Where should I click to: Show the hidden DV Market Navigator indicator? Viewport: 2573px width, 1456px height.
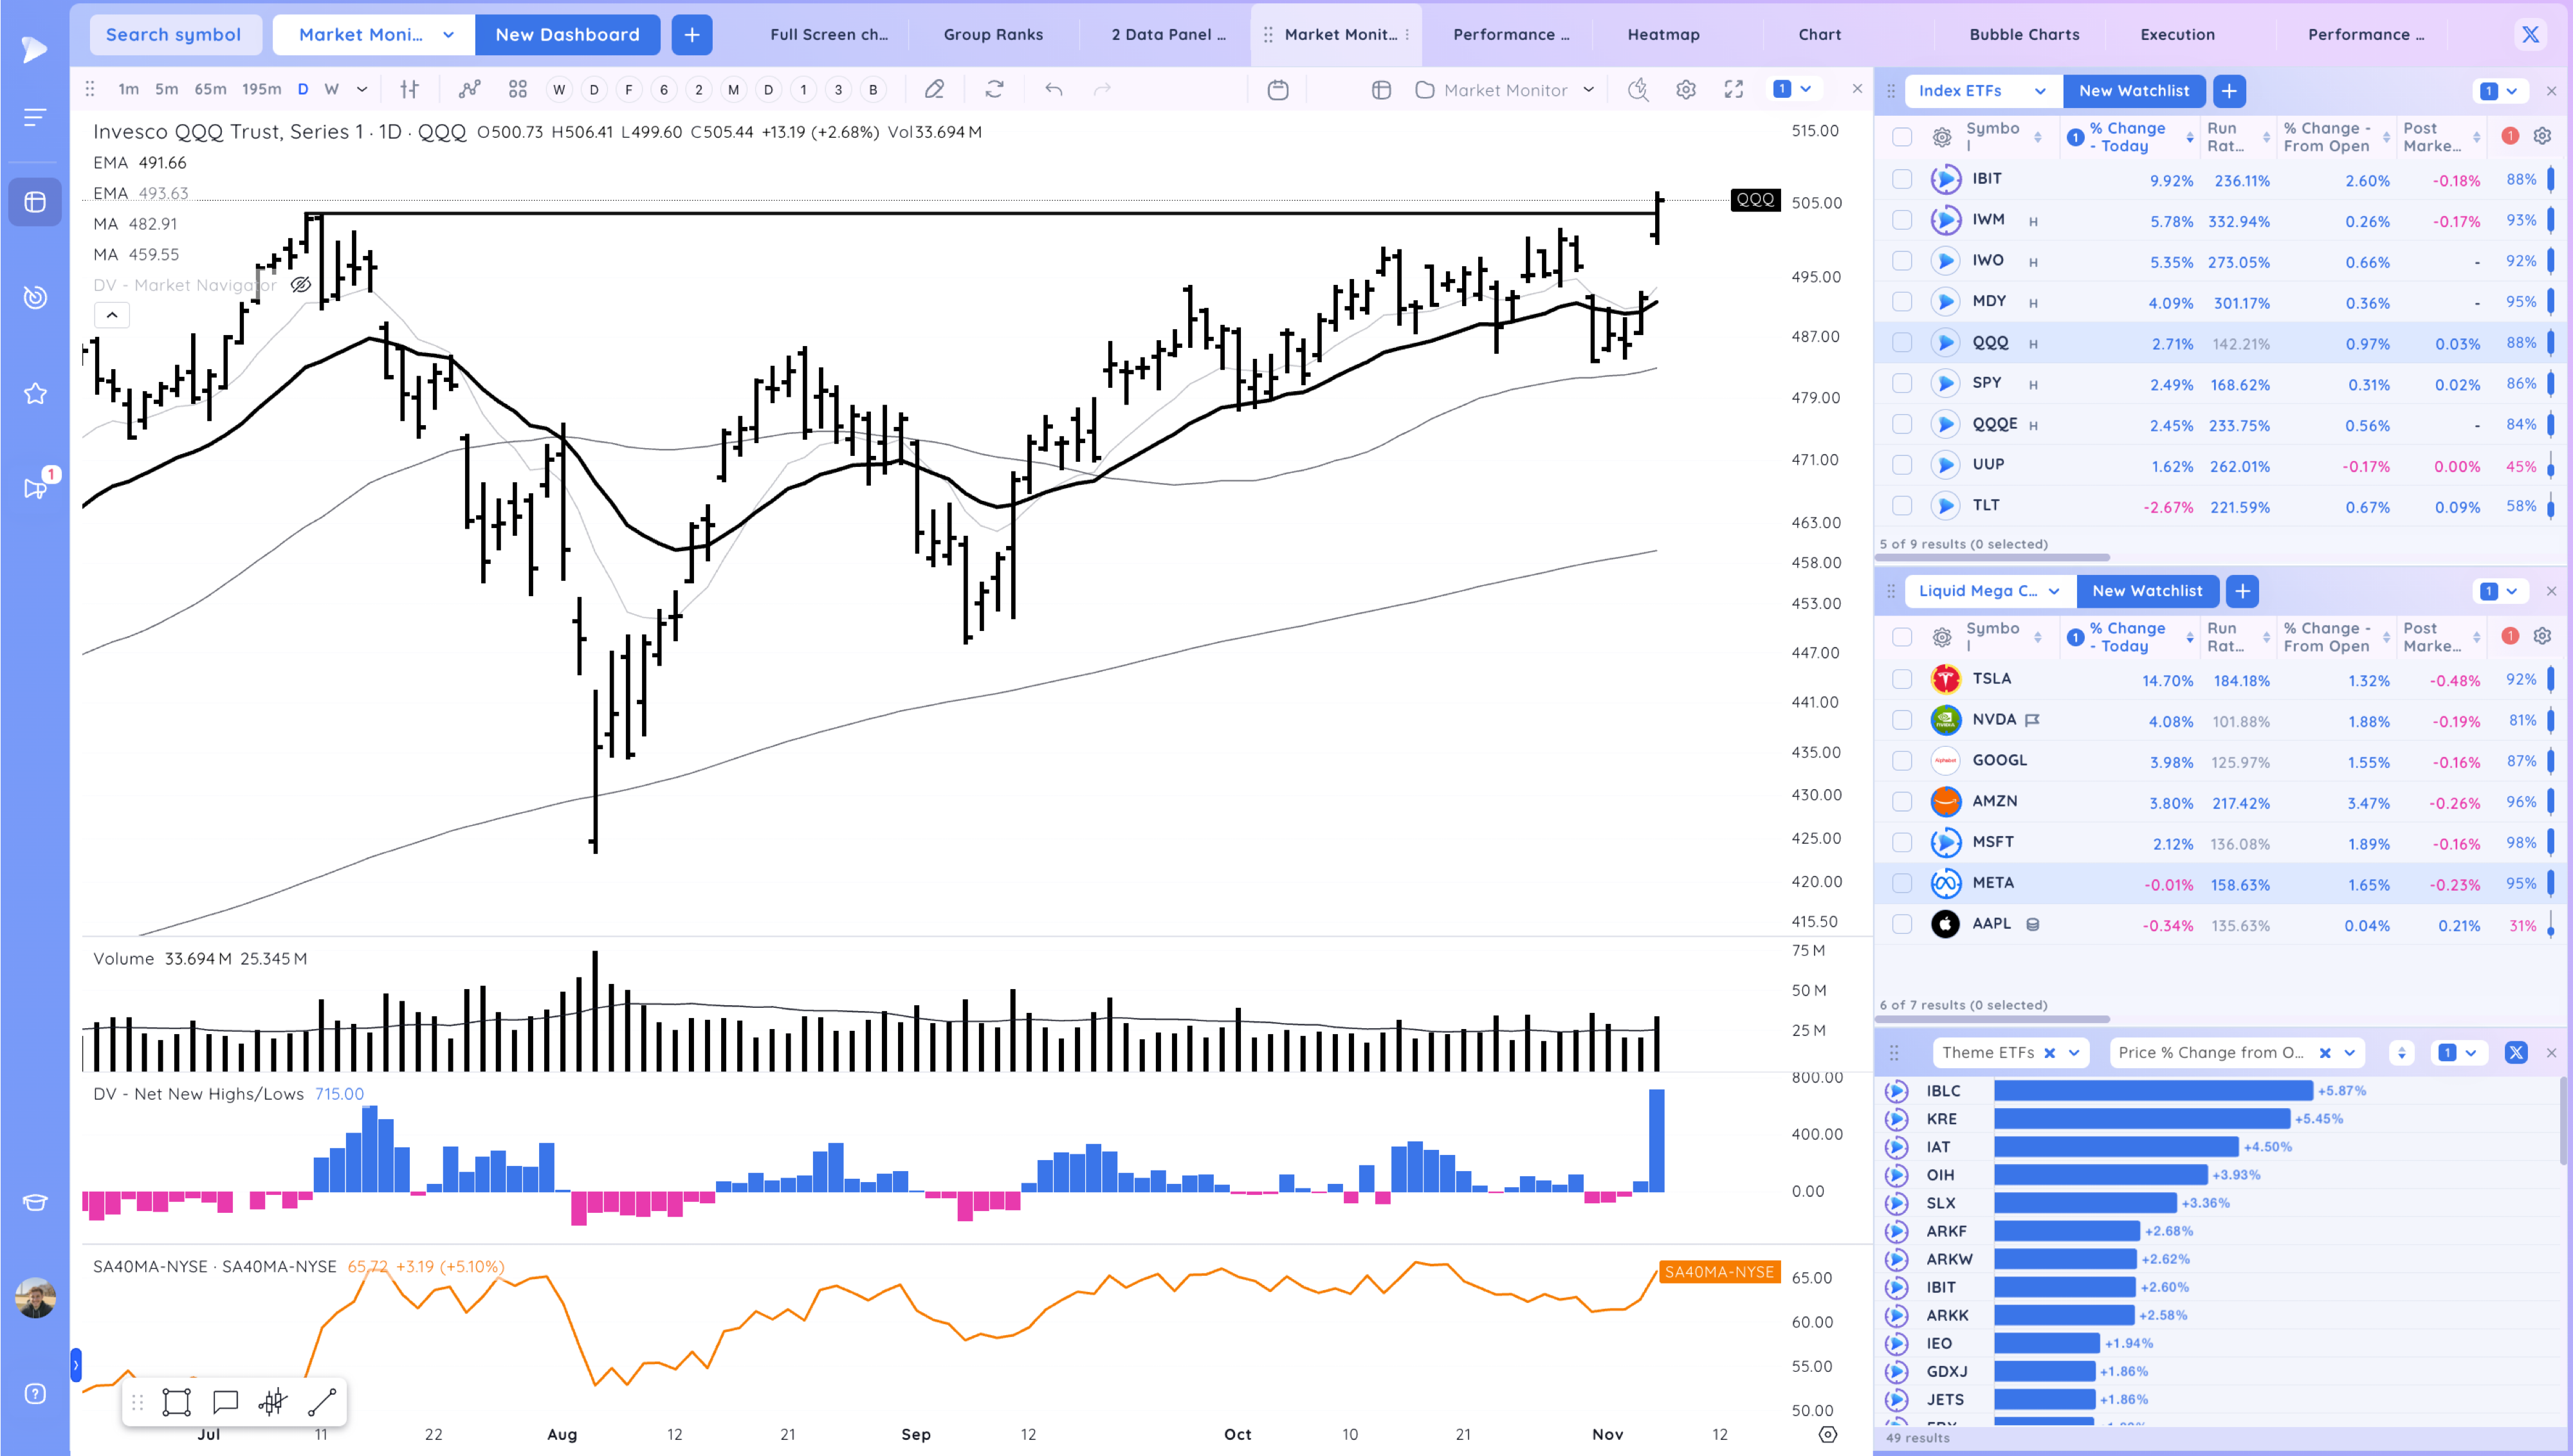point(300,285)
